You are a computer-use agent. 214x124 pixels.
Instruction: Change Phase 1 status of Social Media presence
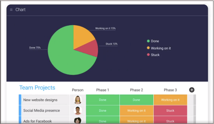[x=103, y=111]
